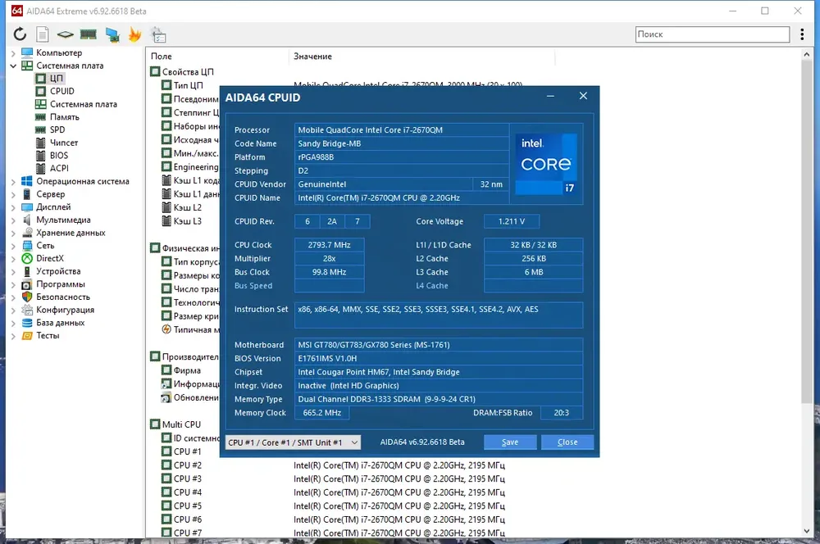This screenshot has height=544, width=820.
Task: Click the motherboard chip toolbar icon
Action: click(x=65, y=34)
